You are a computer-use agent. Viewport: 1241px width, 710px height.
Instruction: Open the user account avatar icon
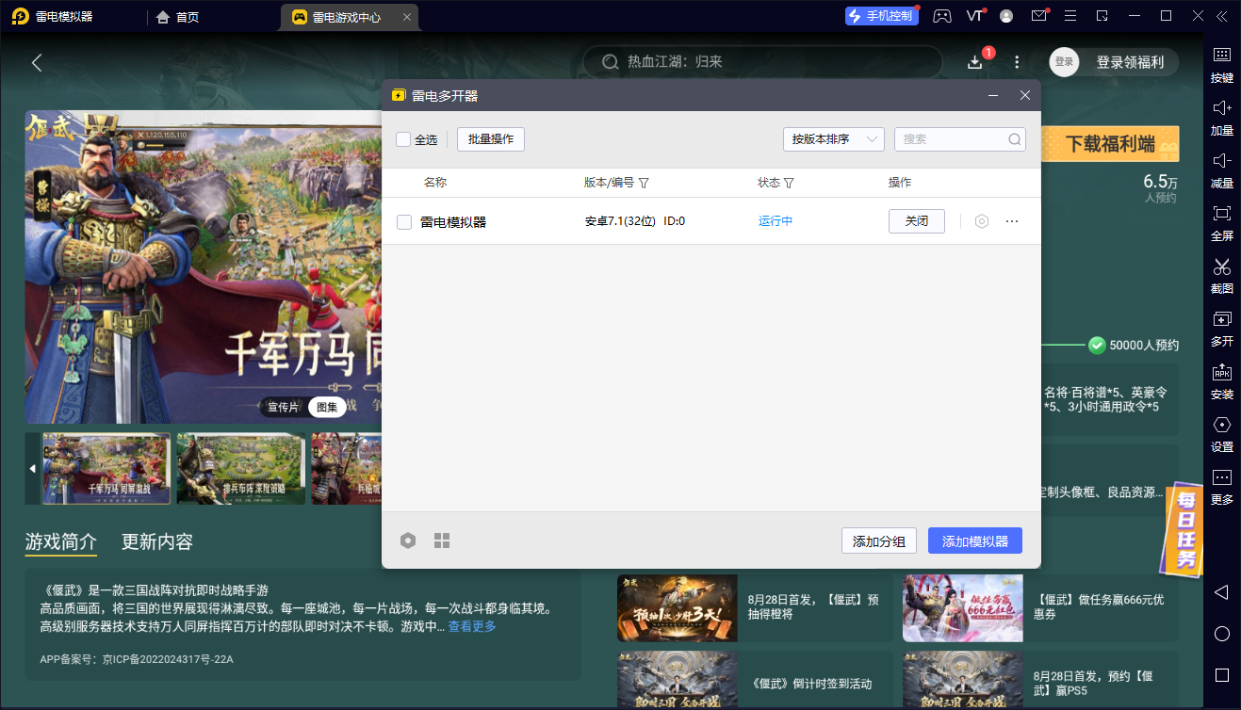click(x=1006, y=16)
